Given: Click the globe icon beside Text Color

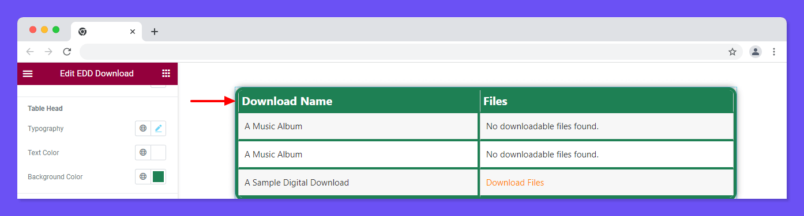Looking at the screenshot, I should (x=143, y=153).
